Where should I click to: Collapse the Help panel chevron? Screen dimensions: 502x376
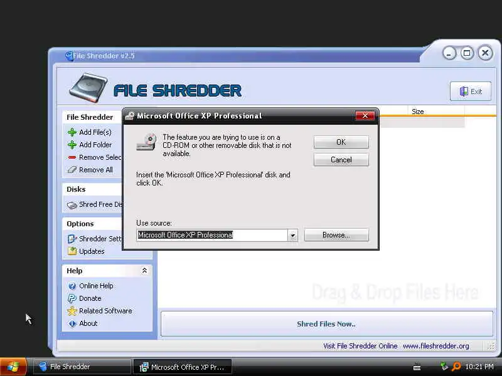click(x=144, y=271)
